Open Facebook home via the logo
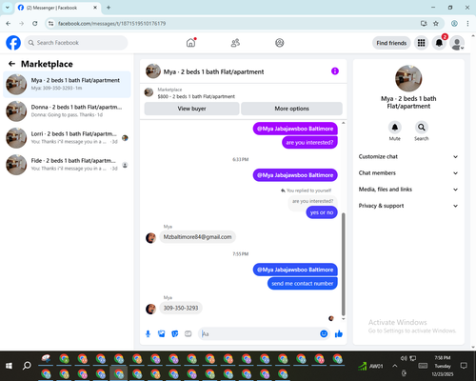Screen dimensions: 476x381 [x=13, y=43]
